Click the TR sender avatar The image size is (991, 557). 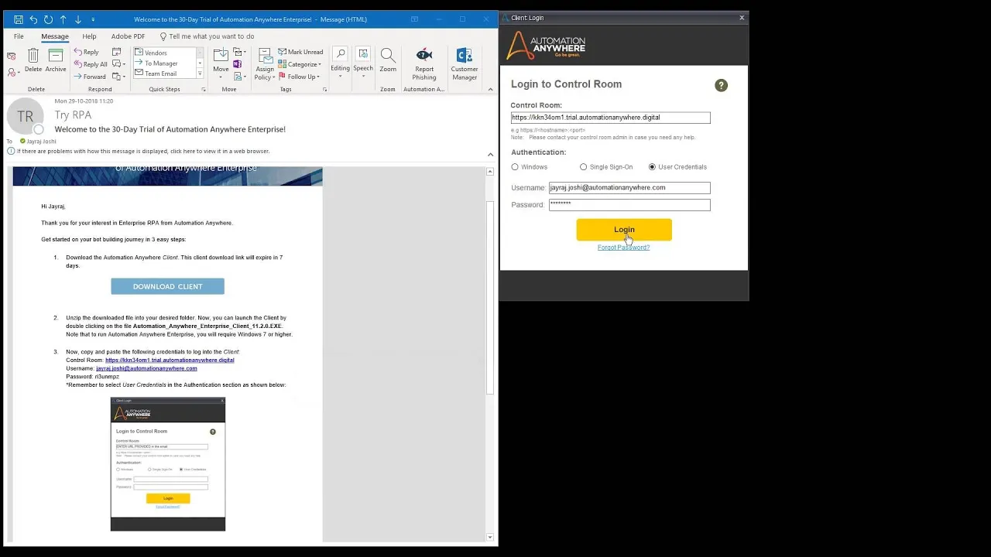[26, 117]
